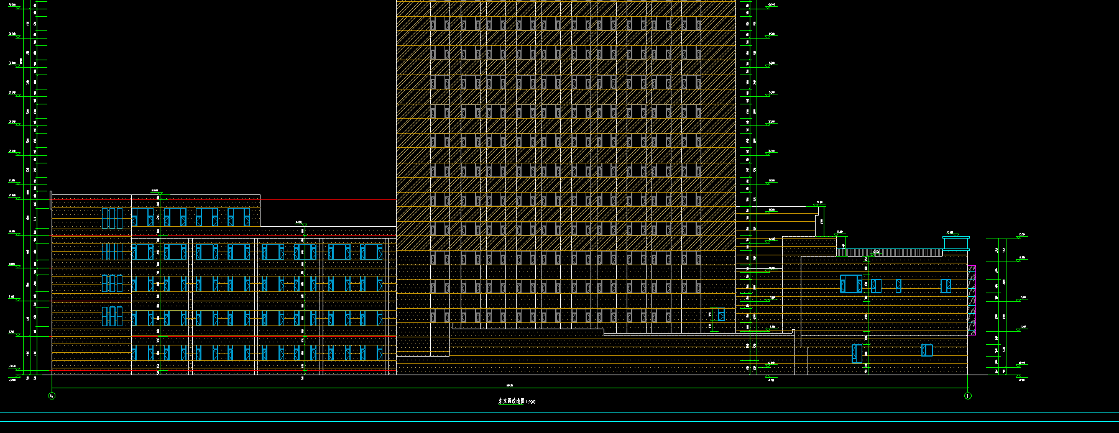Screen dimensions: 1119x433
Task: Select the magenta-outlined hatched panel
Action: tap(972, 300)
